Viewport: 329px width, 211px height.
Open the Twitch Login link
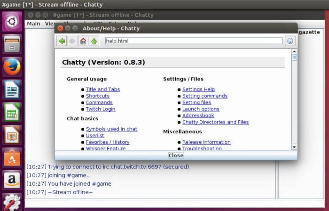[x=101, y=109]
